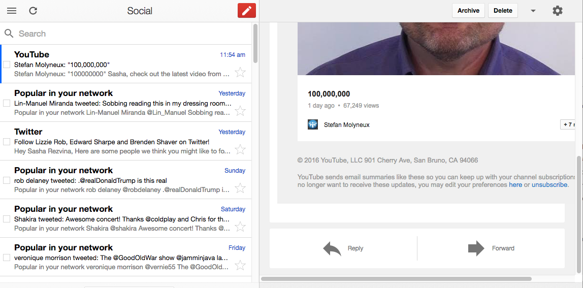Archive the open message
The image size is (583, 288).
pyautogui.click(x=468, y=11)
